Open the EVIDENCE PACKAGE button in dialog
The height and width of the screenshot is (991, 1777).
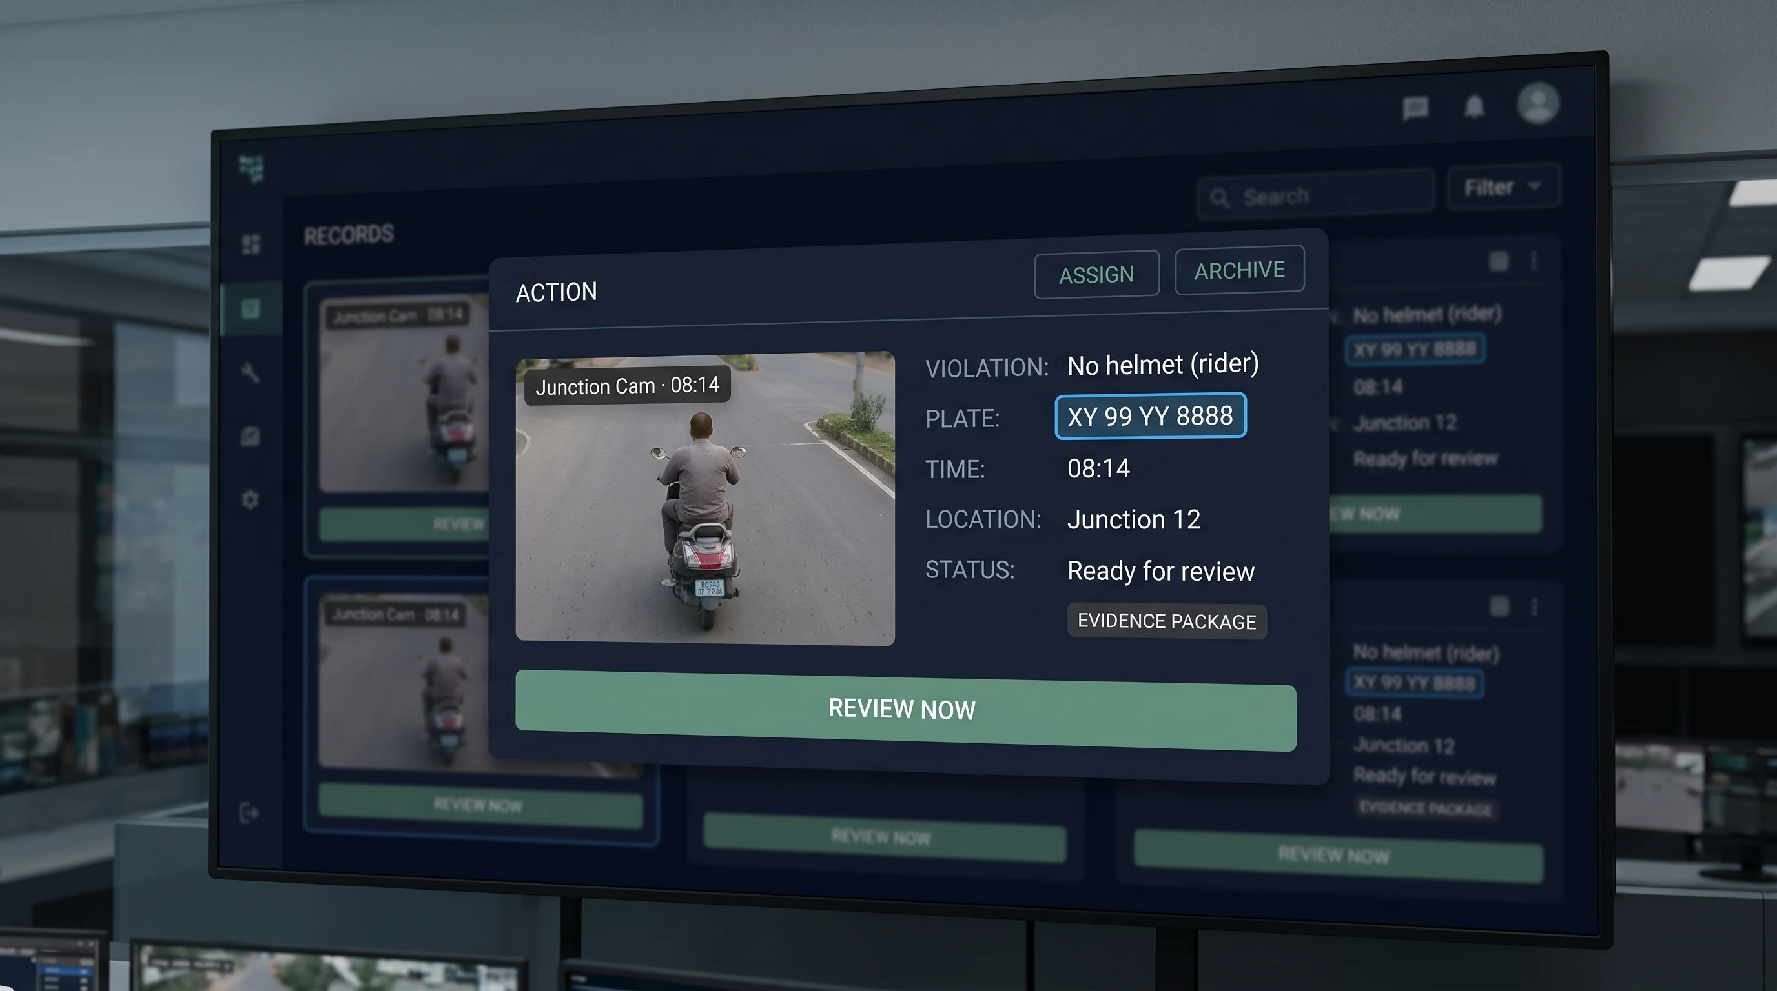click(1167, 621)
